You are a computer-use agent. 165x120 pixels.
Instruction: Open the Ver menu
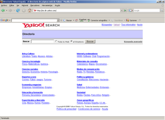point(18,6)
